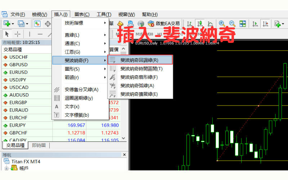This screenshot has width=288, height=180.
Task: Choose 斐波納奇時間區間(T)
Action: click(140, 69)
